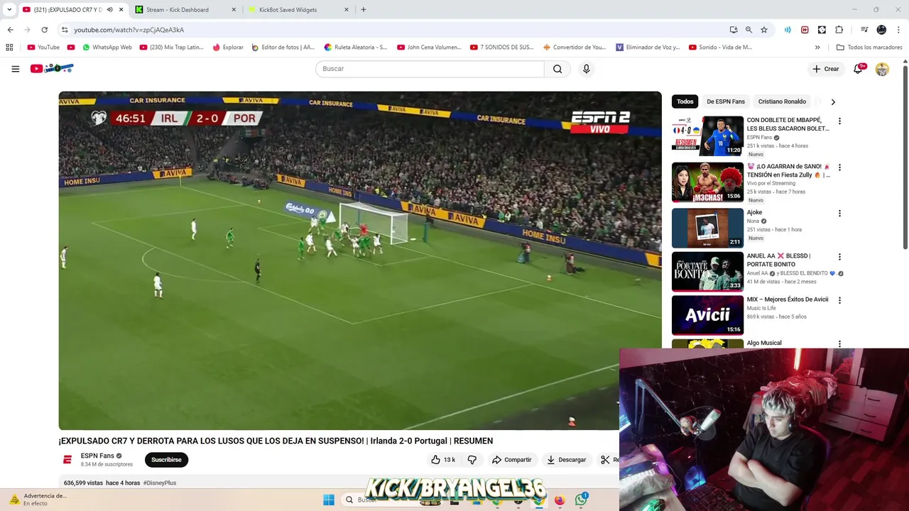Go back with the browser back arrow
The height and width of the screenshot is (511, 909).
click(x=10, y=30)
